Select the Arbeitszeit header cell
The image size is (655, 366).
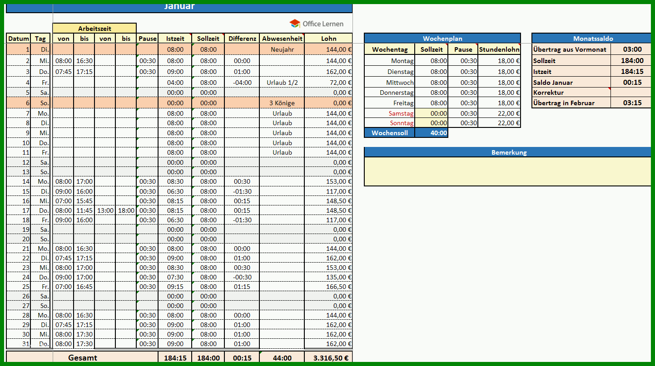click(x=94, y=29)
